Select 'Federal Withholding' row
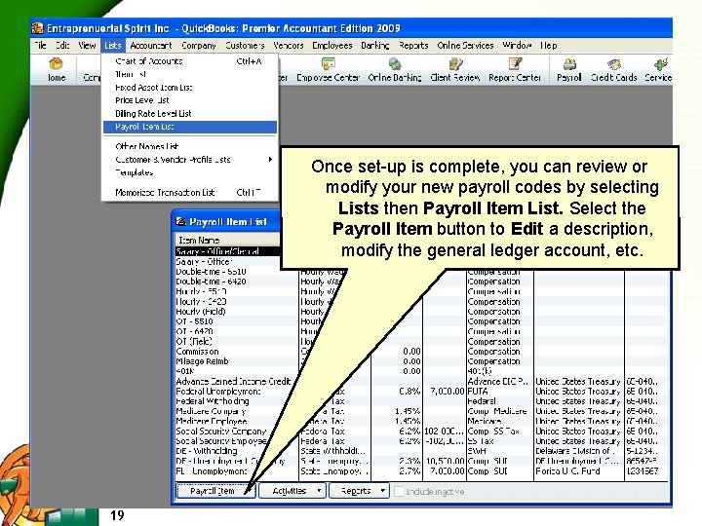 (x=237, y=401)
